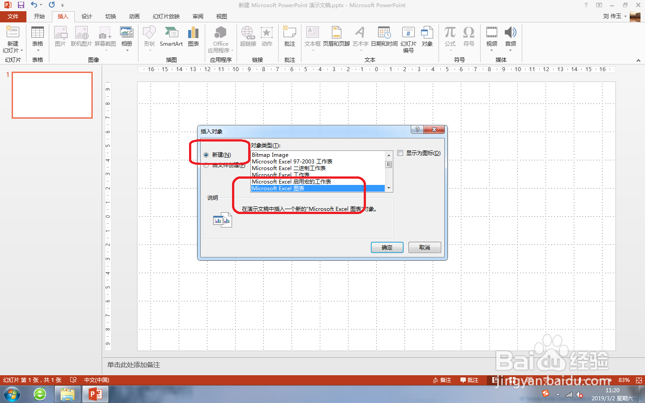Screen dimensions: 645x403
Task: Open the 形状 shapes dropdown
Action: tap(149, 38)
